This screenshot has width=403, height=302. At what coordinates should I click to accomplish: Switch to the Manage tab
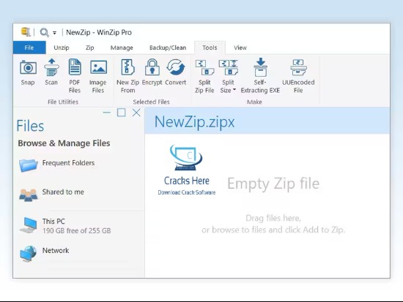click(122, 48)
